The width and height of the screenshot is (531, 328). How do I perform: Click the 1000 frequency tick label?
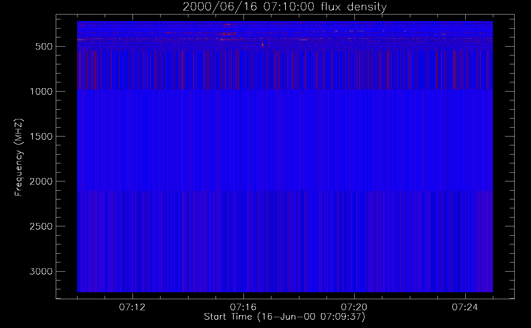[41, 92]
